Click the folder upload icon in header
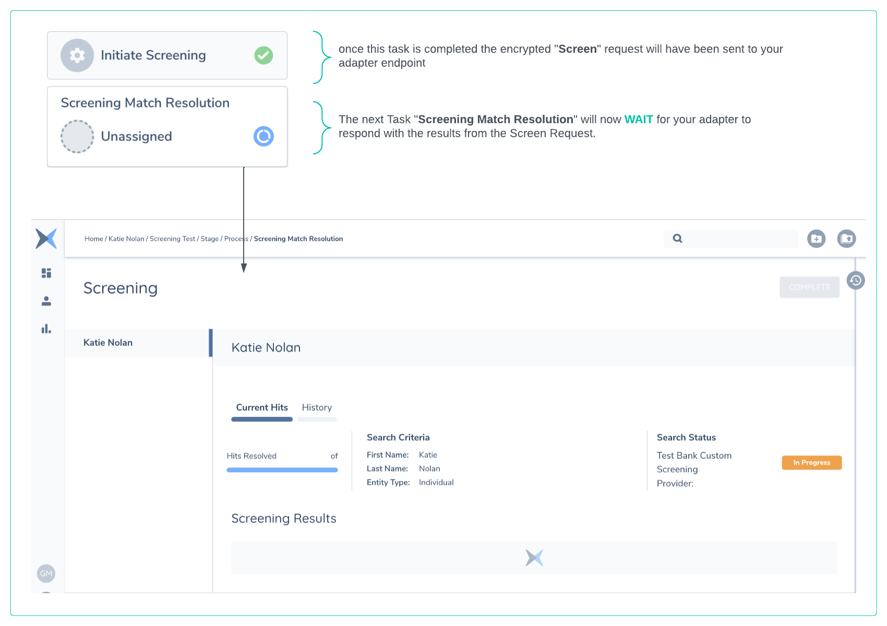This screenshot has height=626, width=887. [x=846, y=239]
